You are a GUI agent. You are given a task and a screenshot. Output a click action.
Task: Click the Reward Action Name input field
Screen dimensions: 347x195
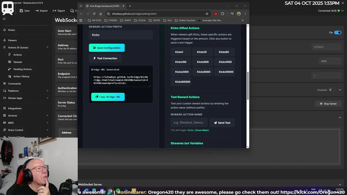189,122
